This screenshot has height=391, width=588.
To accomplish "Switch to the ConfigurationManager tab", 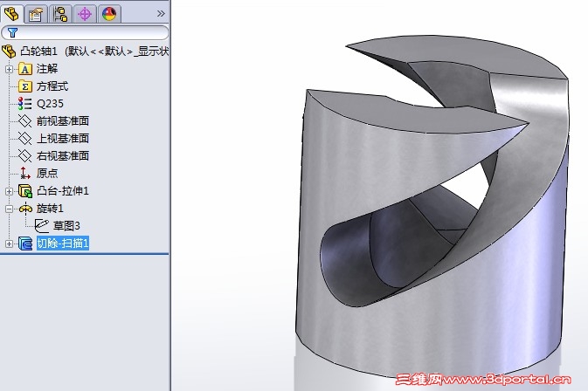I will tap(60, 14).
